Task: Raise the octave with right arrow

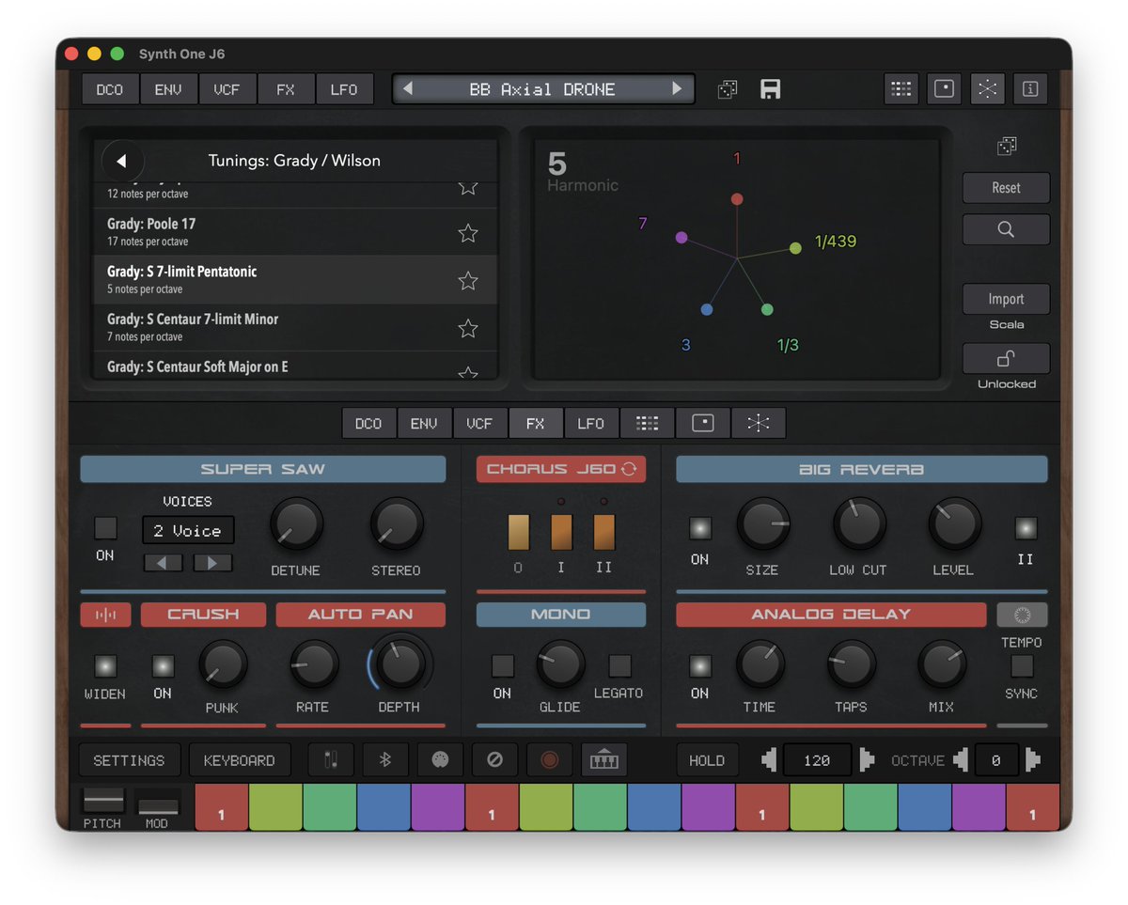Action: (1032, 760)
